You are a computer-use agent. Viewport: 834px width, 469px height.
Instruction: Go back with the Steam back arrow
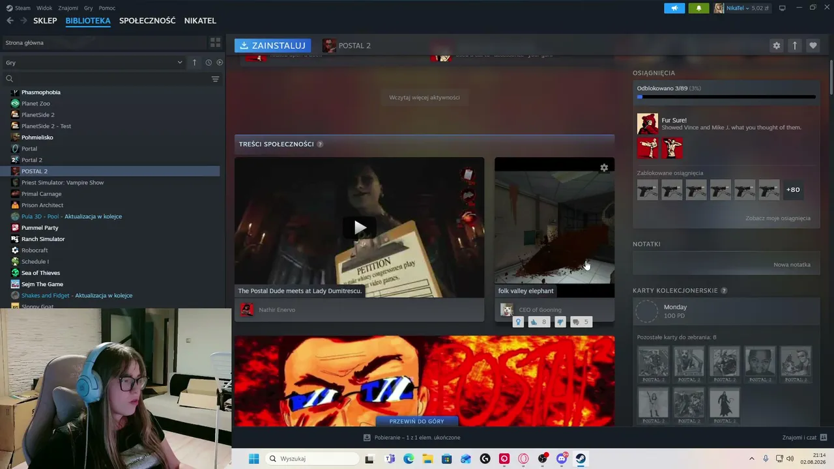(10, 21)
